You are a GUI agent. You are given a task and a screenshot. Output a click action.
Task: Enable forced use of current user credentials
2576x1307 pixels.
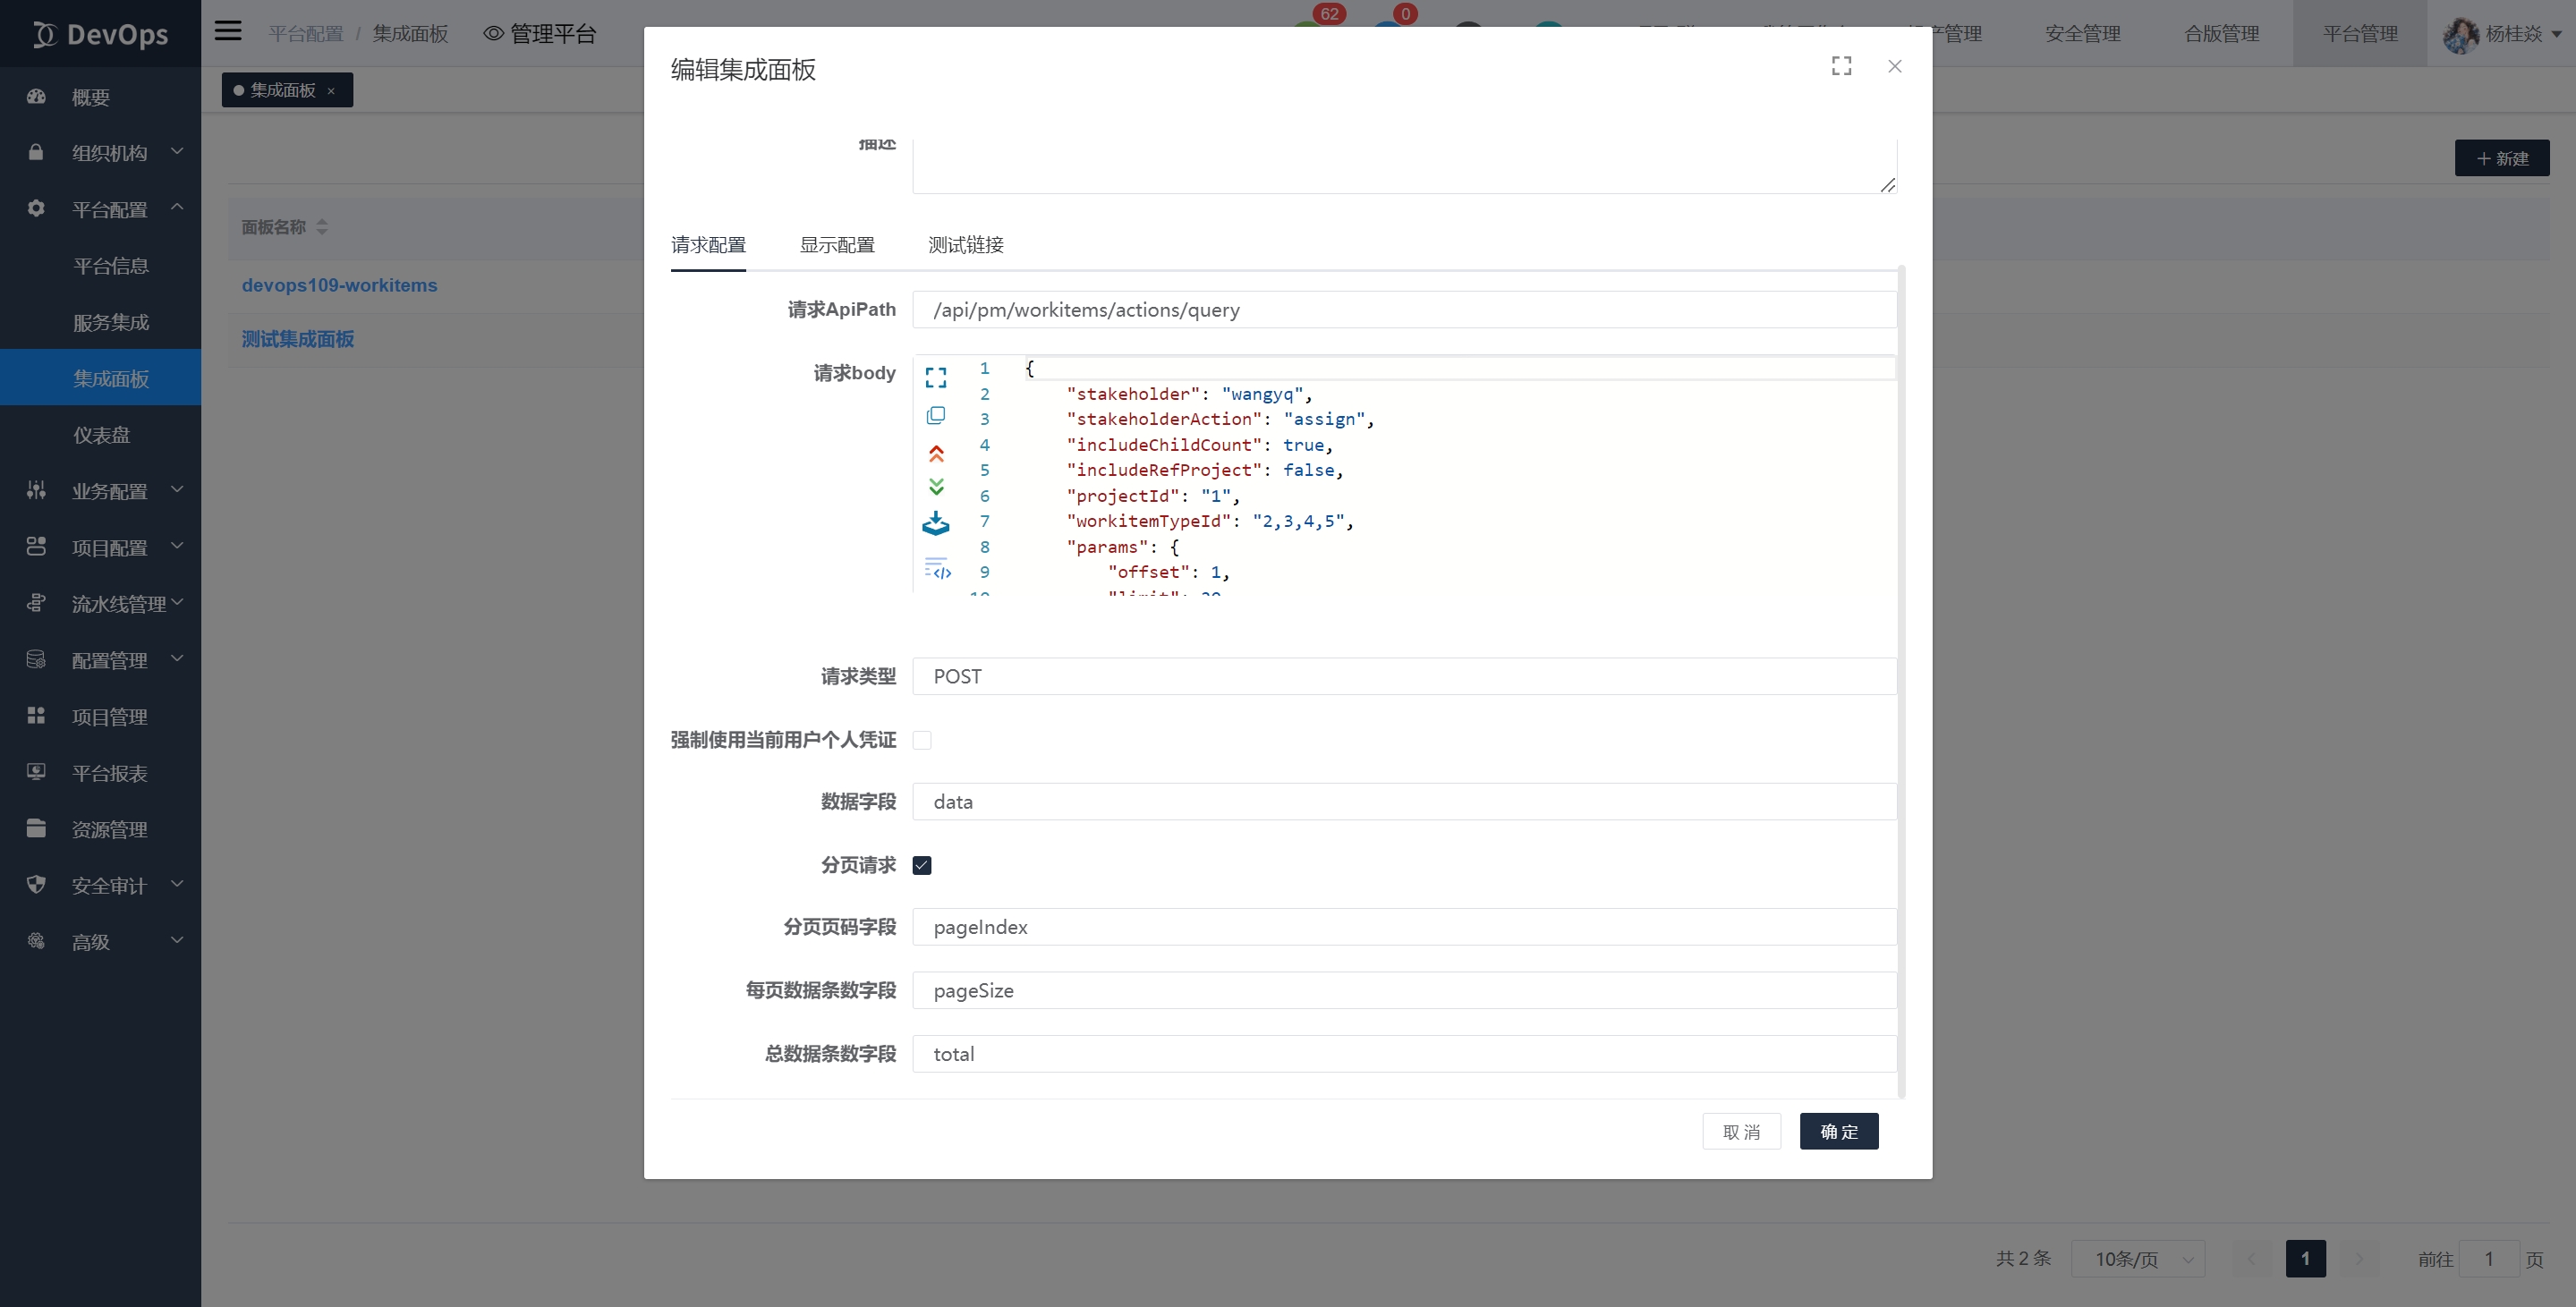tap(922, 740)
